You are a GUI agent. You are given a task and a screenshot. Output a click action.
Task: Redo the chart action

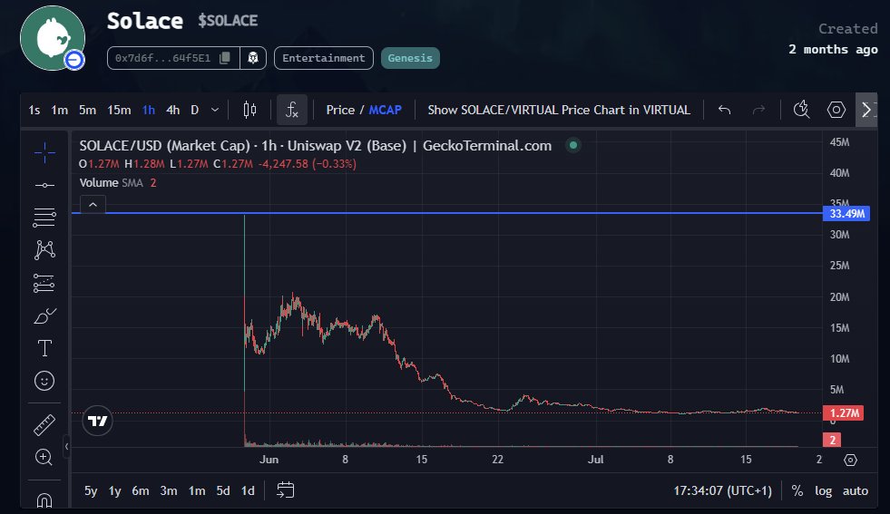coord(758,110)
